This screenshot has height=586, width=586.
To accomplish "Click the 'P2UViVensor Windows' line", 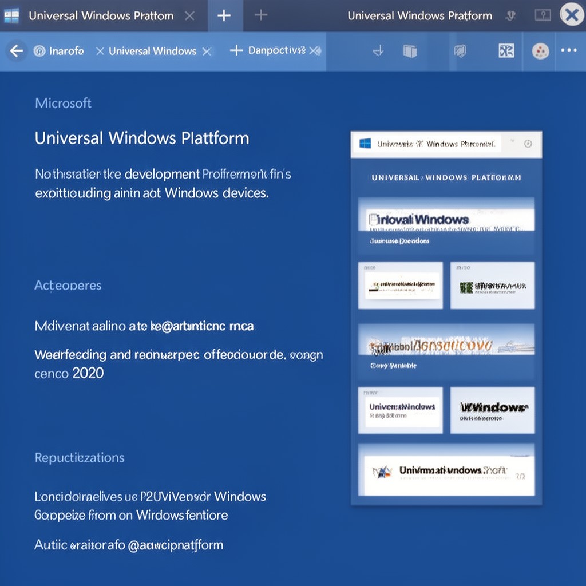I will [151, 497].
